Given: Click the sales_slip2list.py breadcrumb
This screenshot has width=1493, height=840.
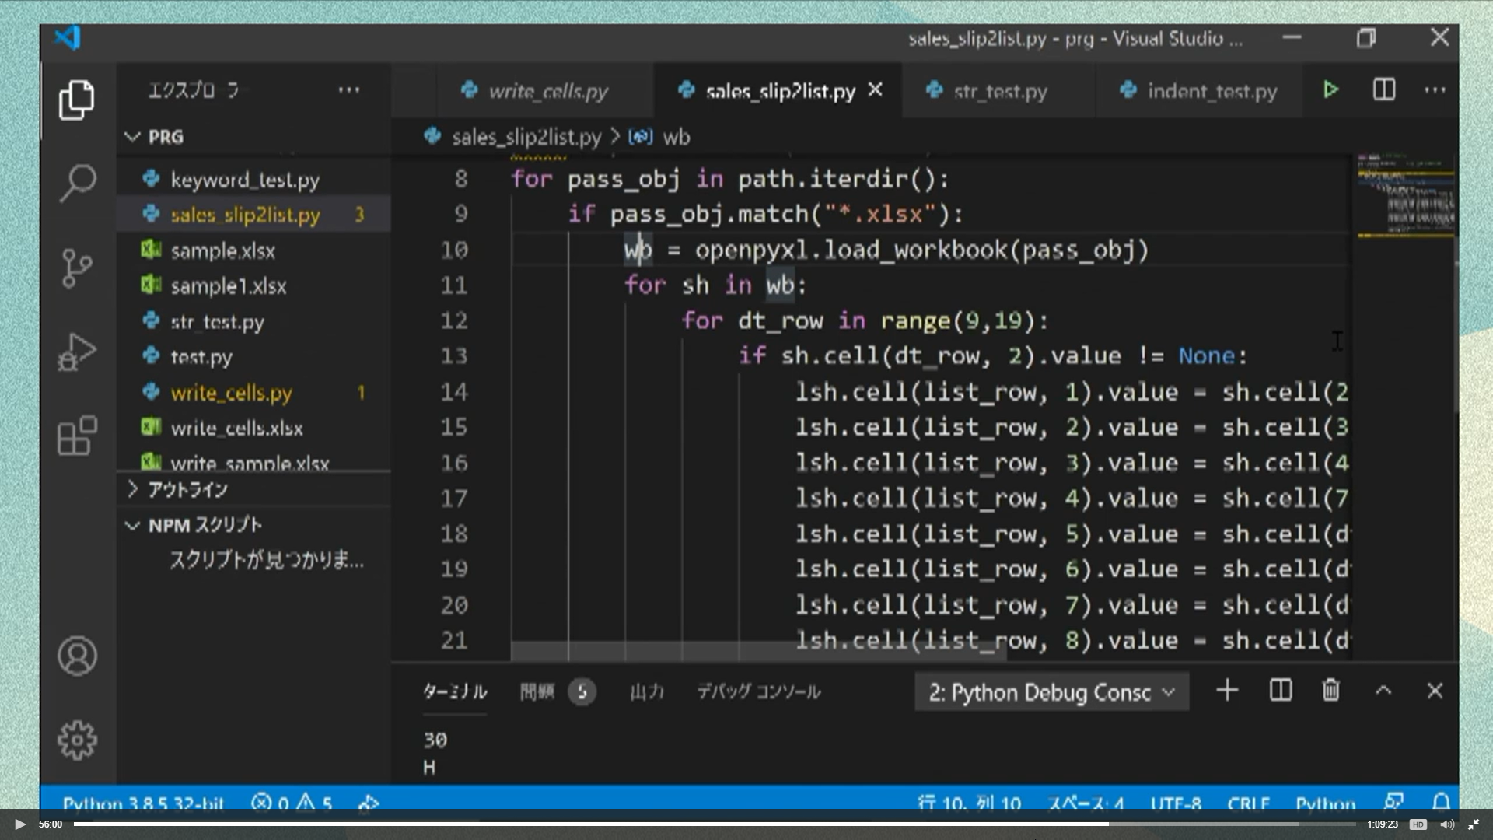Looking at the screenshot, I should [x=513, y=137].
